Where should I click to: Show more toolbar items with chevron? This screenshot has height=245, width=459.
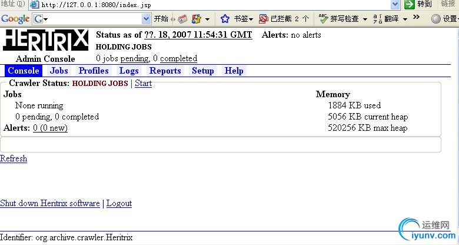416,17
